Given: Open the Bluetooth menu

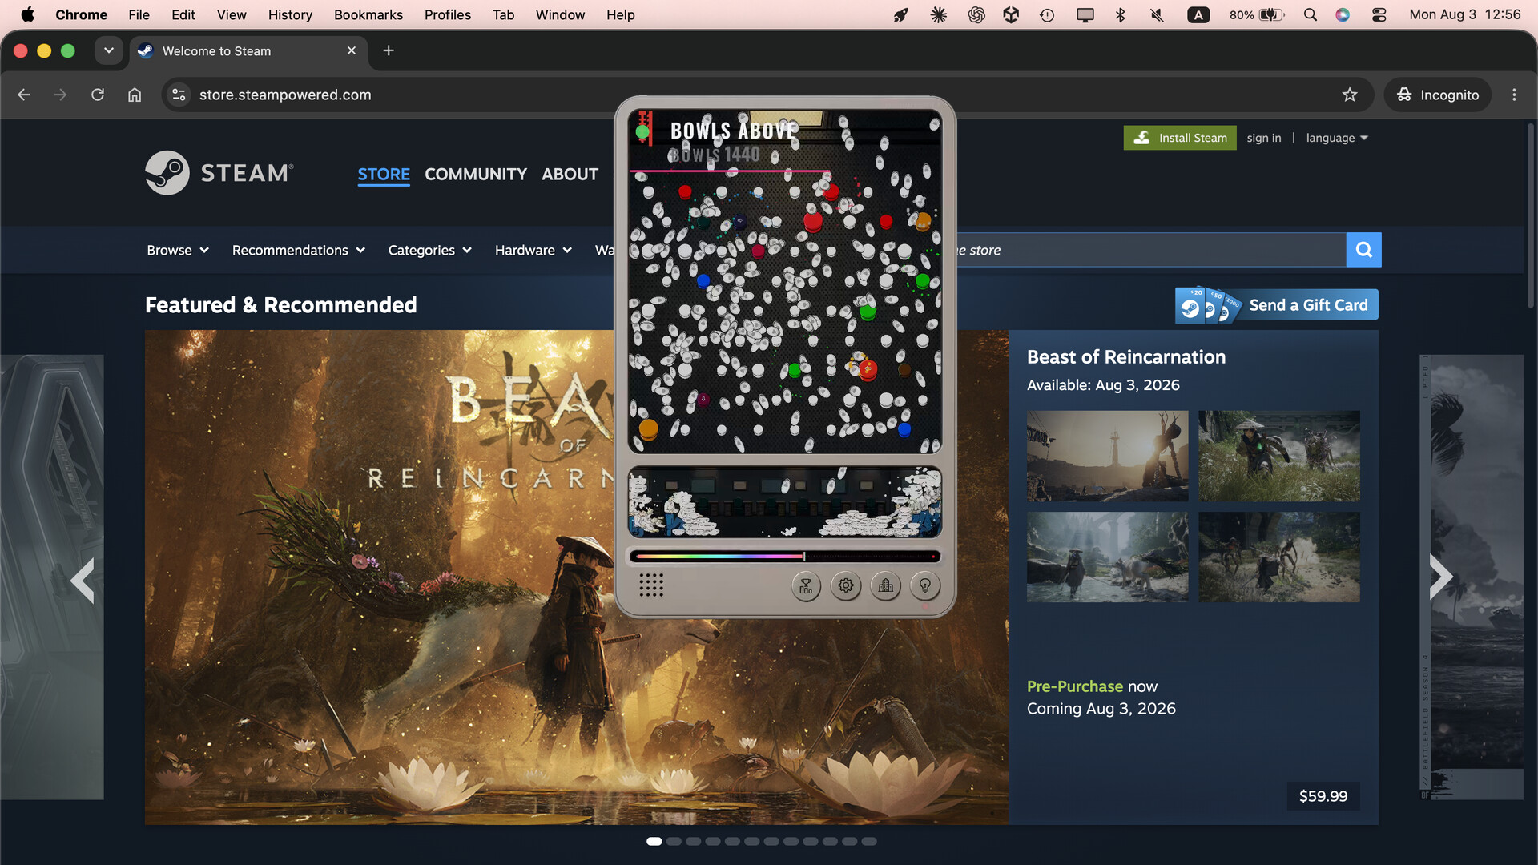Looking at the screenshot, I should coord(1121,14).
